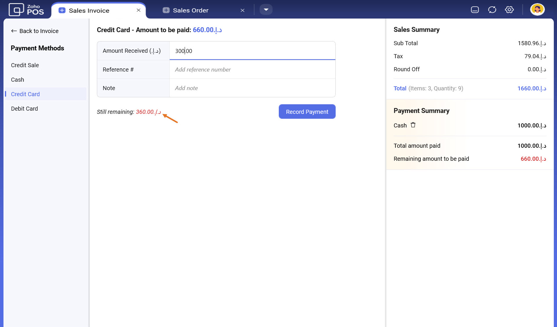Open the customer display screen icon
The height and width of the screenshot is (327, 557).
(475, 10)
